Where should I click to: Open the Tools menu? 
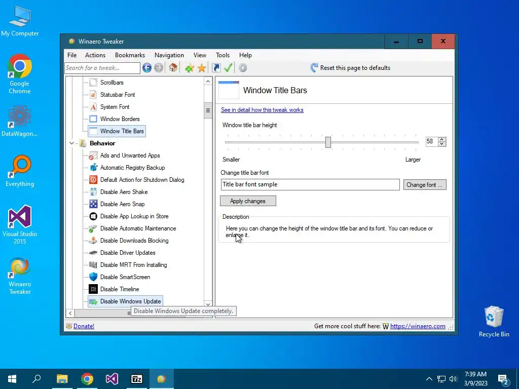pyautogui.click(x=223, y=55)
